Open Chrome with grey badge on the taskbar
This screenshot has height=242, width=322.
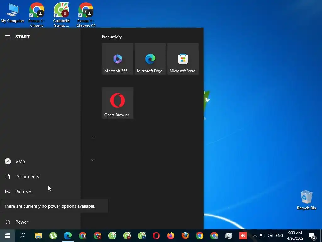coord(214,236)
